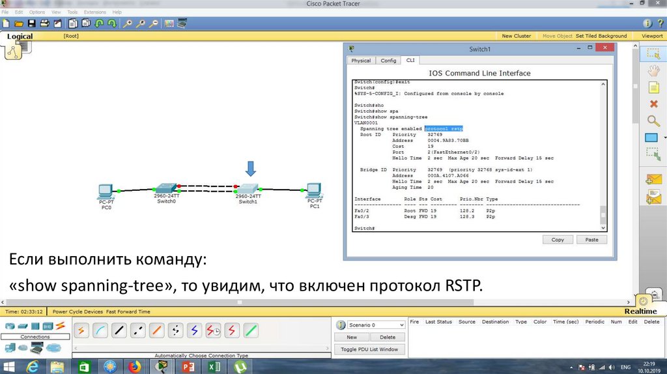This screenshot has height=374, width=667.
Task: Click Viewport button
Action: coord(652,36)
